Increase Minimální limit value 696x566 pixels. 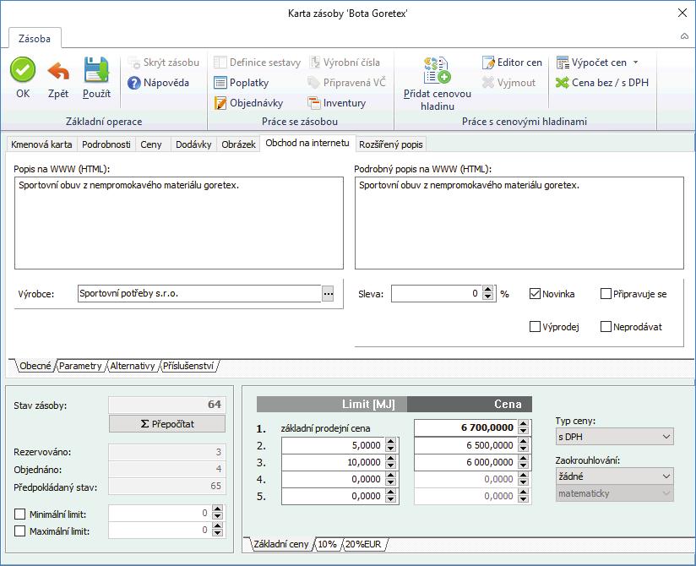217,509
